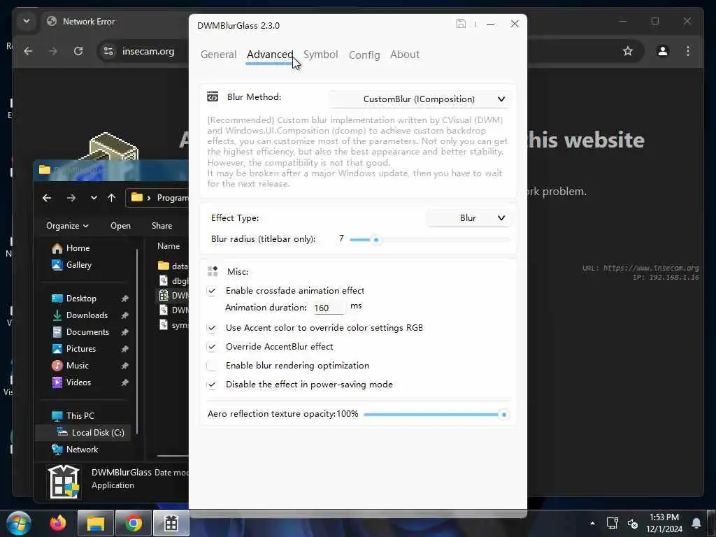Viewport: 716px width, 537px height.
Task: Reload the insecam.org page in Chrome
Action: 78,51
